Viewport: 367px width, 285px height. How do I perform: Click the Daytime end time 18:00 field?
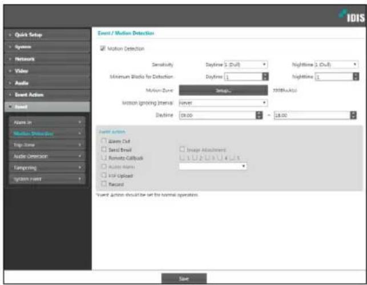(x=312, y=115)
